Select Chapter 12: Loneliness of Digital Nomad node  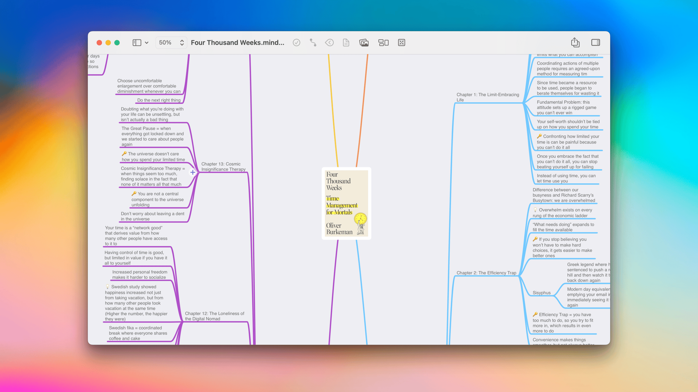click(x=214, y=316)
